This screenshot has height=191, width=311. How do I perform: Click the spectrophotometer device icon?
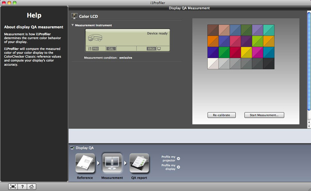(x=95, y=37)
